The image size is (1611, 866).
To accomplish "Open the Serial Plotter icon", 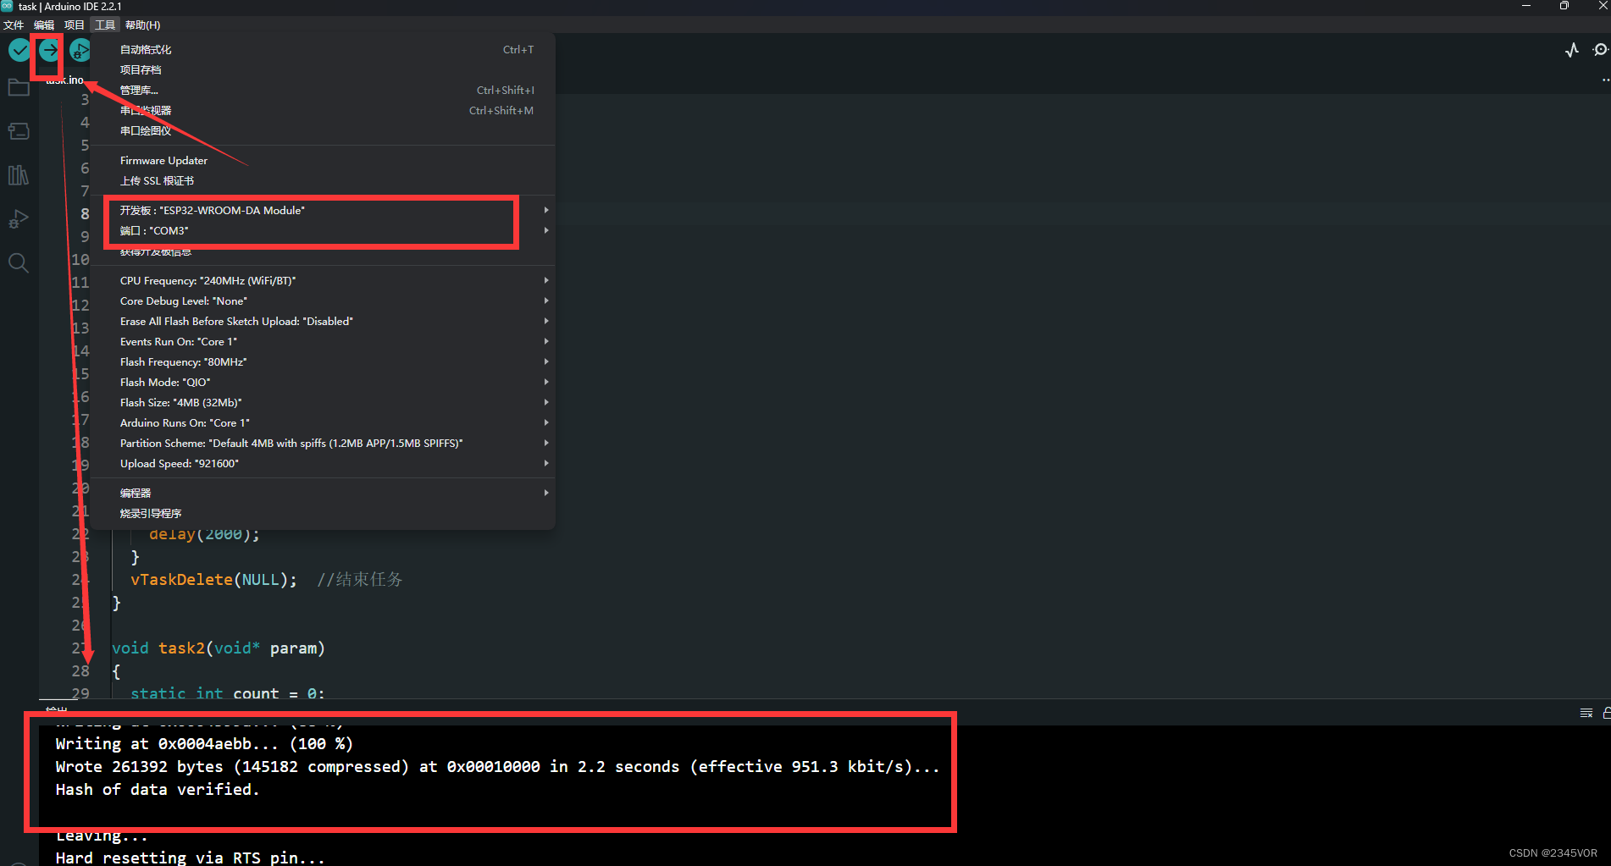I will pyautogui.click(x=1572, y=50).
